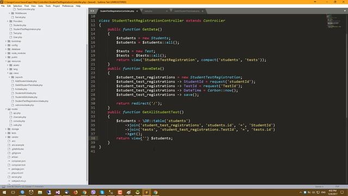This screenshot has height=196, width=348.
Task: Expand the Providers folder
Action: point(8,21)
